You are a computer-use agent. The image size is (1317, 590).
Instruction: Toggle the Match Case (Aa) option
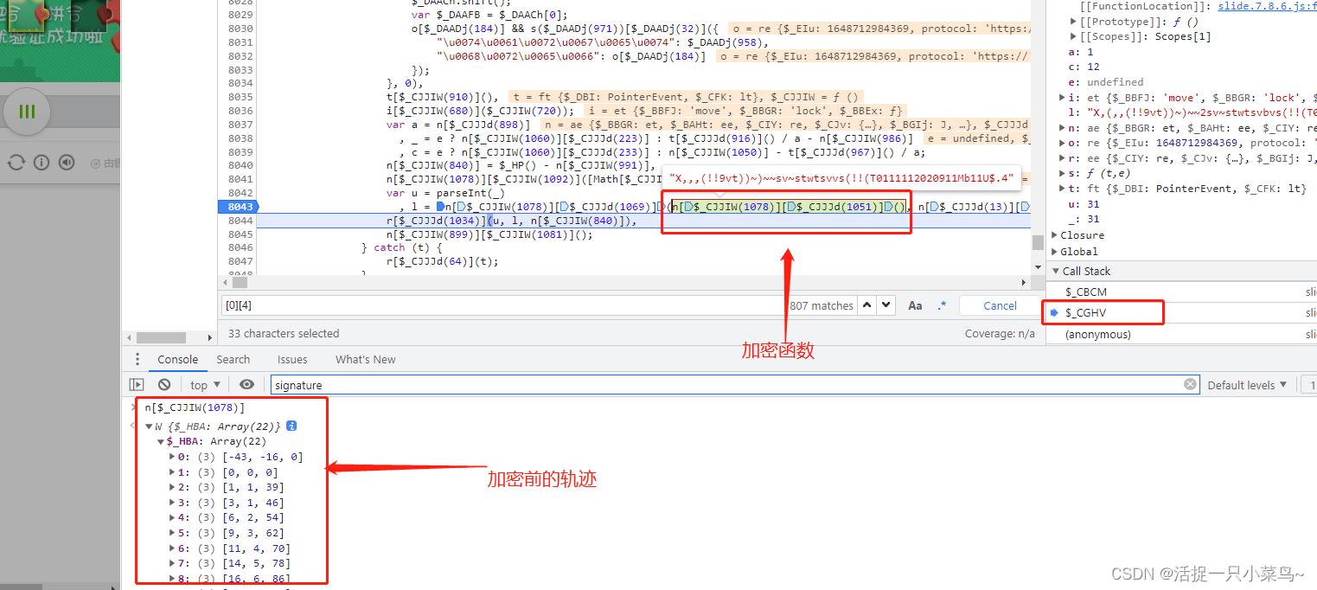(915, 305)
